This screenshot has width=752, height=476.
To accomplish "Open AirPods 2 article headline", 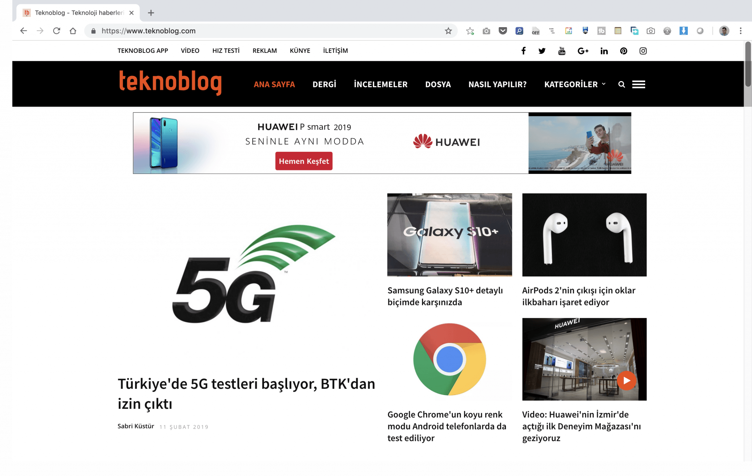I will 579,296.
